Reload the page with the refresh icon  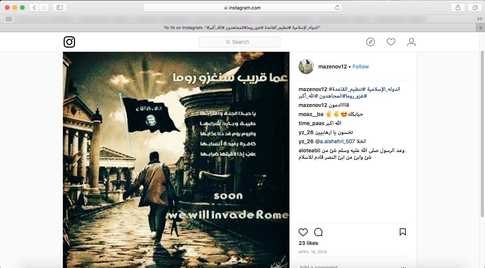(x=337, y=8)
